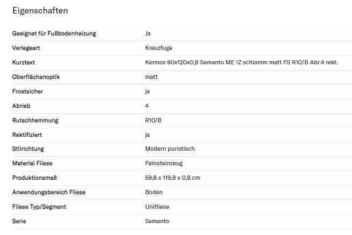Click the Kurztext property label

pos(23,63)
